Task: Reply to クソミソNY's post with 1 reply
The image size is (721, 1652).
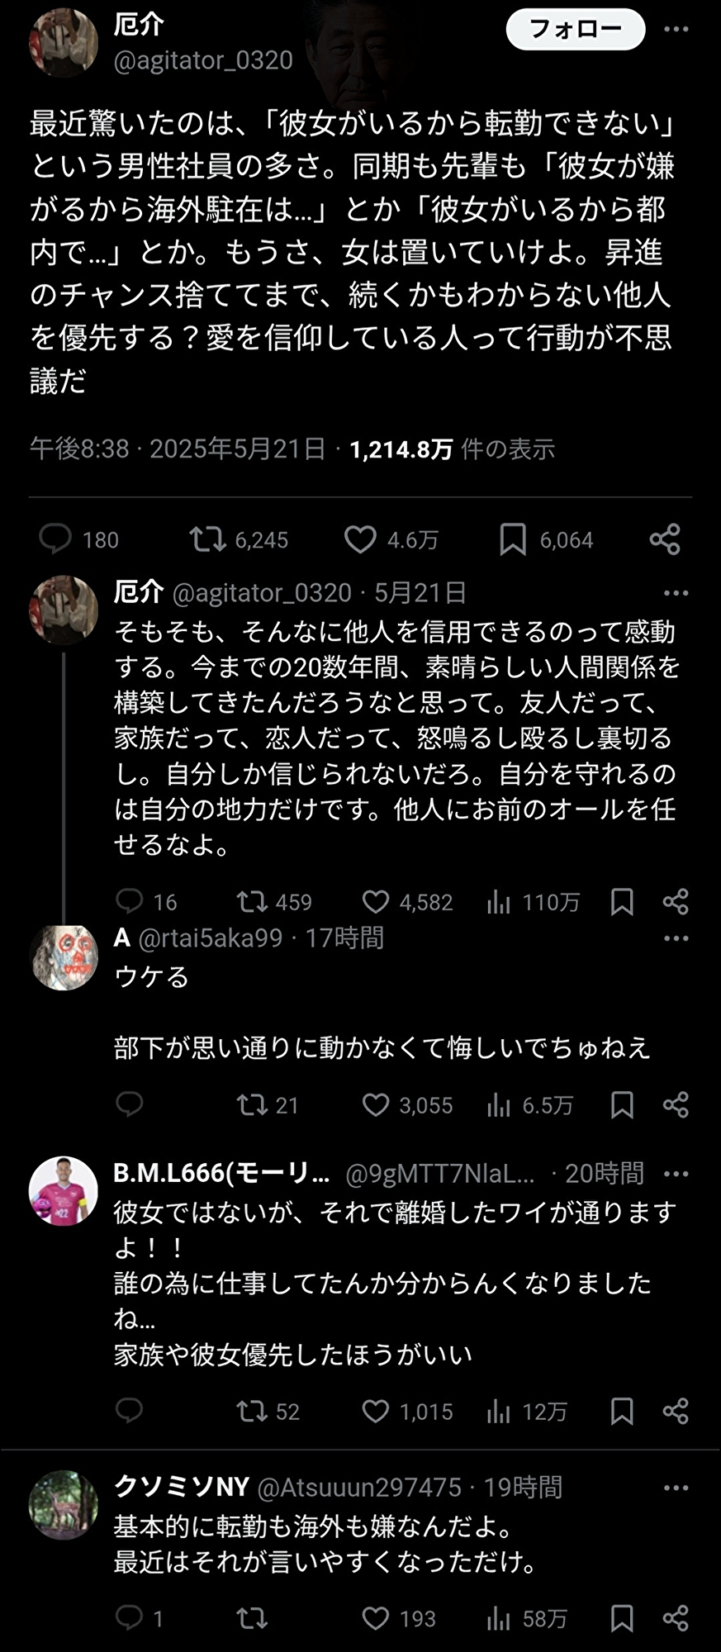Action: click(x=130, y=1618)
